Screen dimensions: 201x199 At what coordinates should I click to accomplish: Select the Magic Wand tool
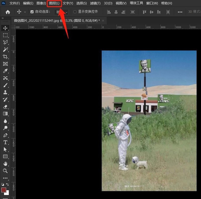(x=5, y=50)
